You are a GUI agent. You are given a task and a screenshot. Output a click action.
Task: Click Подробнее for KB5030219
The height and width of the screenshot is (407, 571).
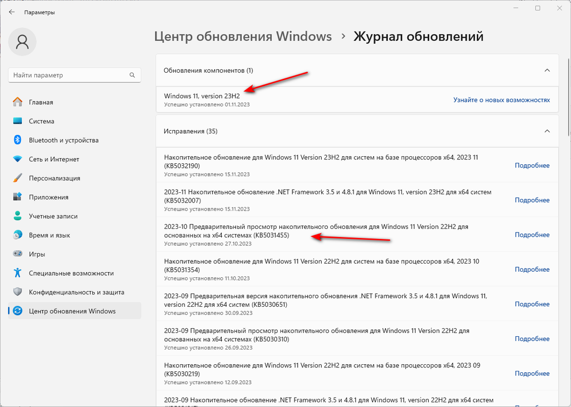(532, 373)
